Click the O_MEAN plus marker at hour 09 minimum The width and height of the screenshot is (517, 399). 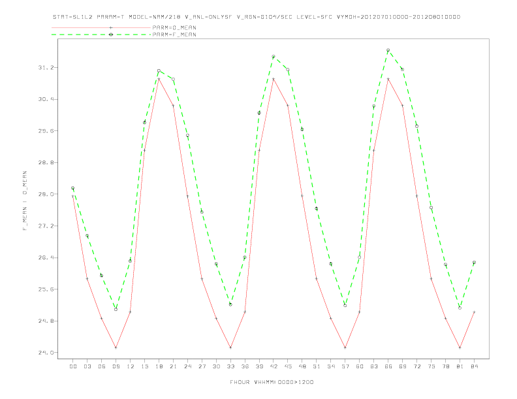point(116,347)
